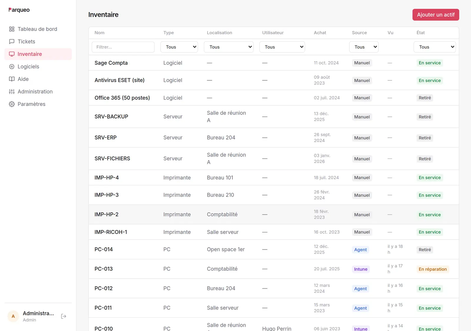The height and width of the screenshot is (331, 471).
Task: Click the user avatar with letter A
Action: pos(13,316)
